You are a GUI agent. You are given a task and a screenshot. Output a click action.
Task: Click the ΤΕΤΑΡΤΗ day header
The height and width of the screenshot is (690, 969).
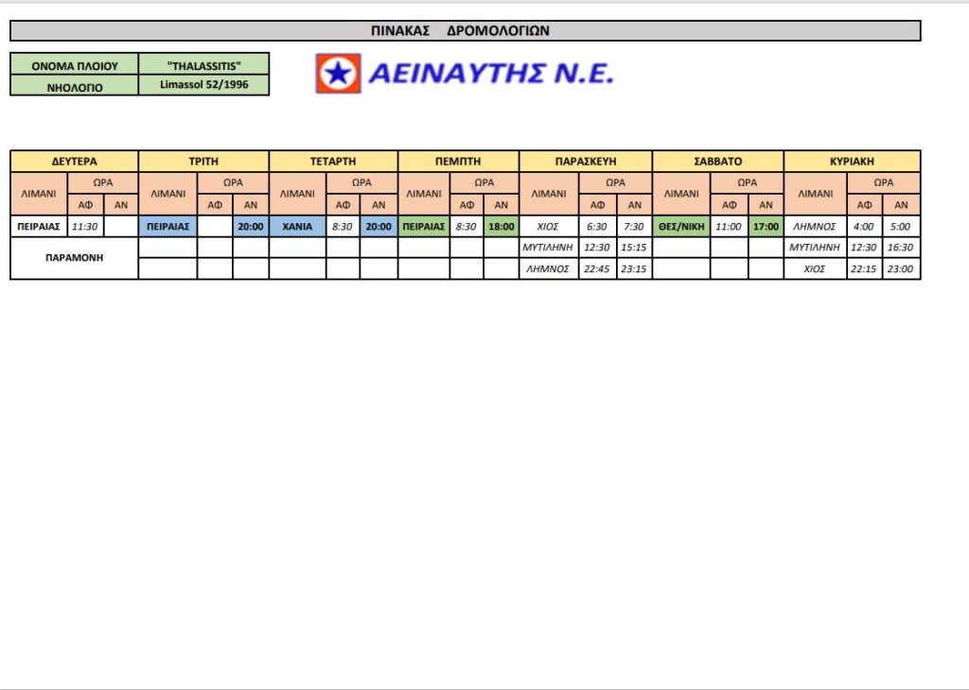point(333,162)
